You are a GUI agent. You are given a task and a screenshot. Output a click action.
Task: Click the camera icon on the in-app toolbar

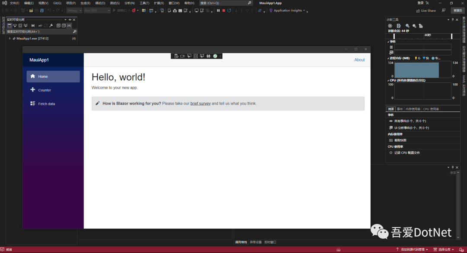182,56
